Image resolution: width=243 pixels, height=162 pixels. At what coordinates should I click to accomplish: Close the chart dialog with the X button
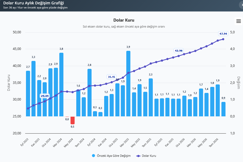click(242, 5)
